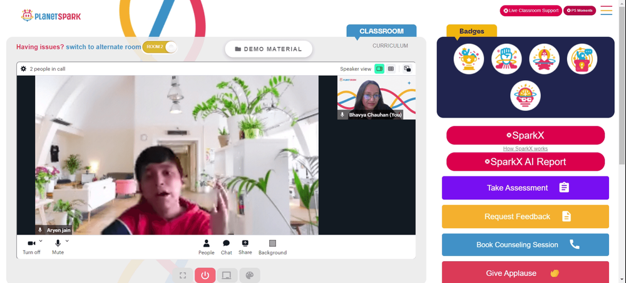Screen dimensions: 626x283
Task: Click the clipboard icon on Take Assessment
Action: 564,188
